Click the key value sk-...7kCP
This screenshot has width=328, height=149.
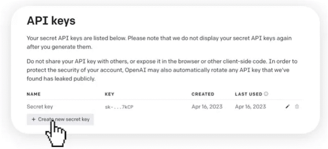coord(119,107)
